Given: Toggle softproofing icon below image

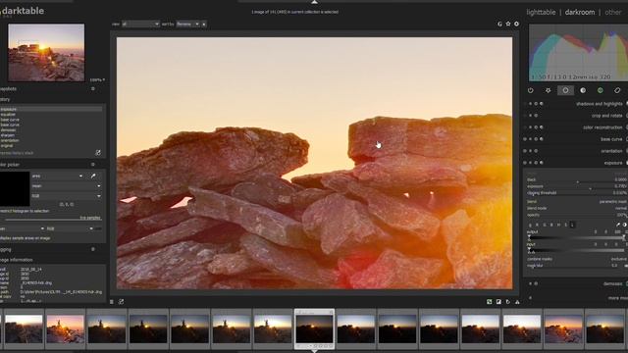Looking at the screenshot, I should [x=508, y=302].
